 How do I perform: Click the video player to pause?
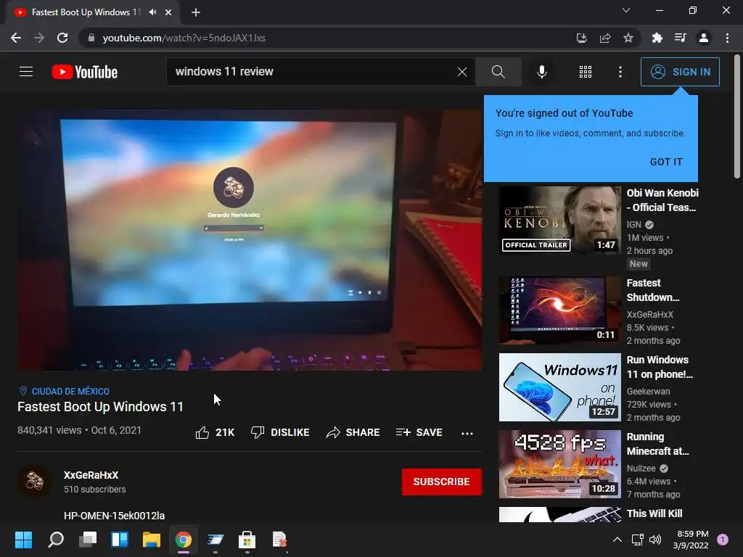click(250, 240)
